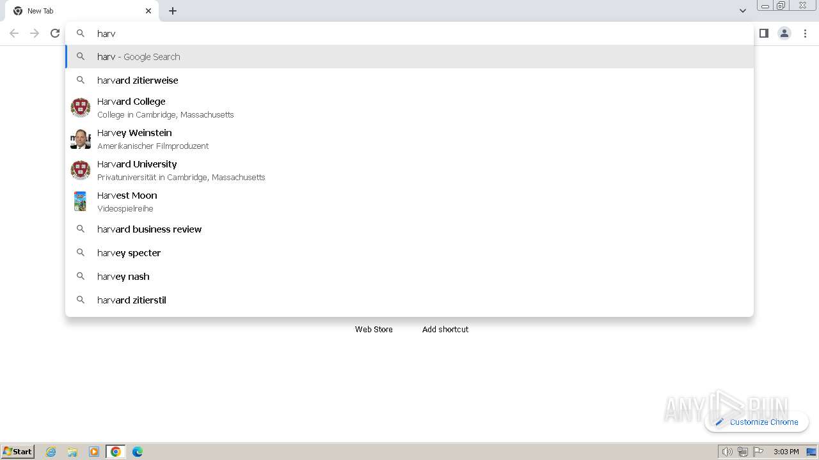Choose 'harvard business review' suggestion
This screenshot has height=460, width=819.
click(409, 229)
